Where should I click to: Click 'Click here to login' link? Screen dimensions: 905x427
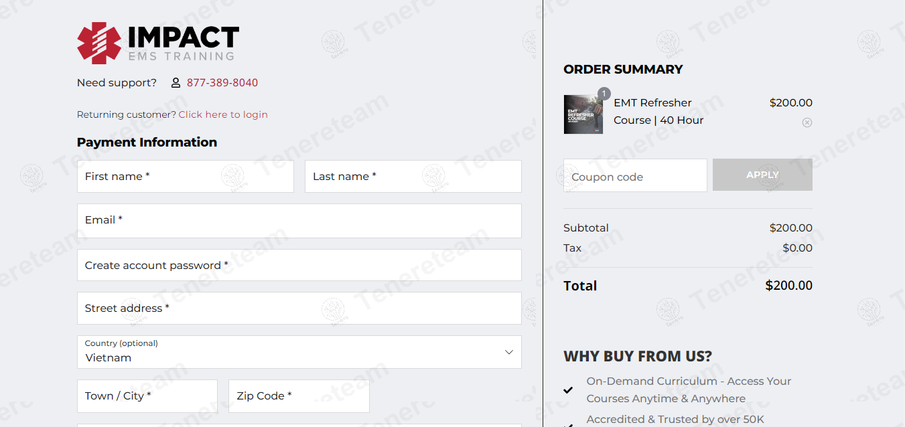pos(223,114)
